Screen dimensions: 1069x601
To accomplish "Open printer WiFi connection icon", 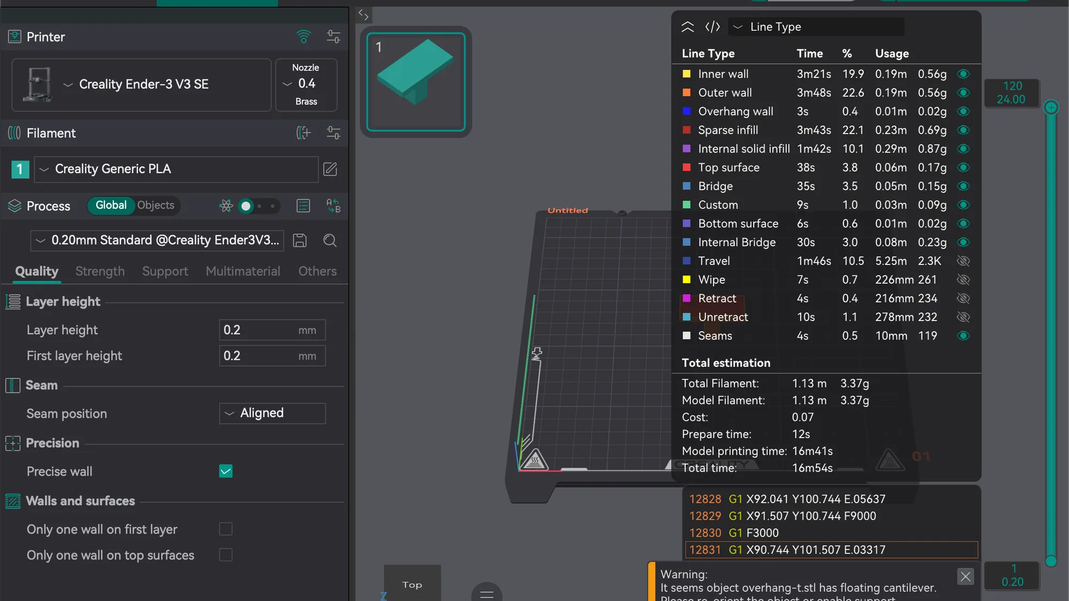I will point(304,37).
